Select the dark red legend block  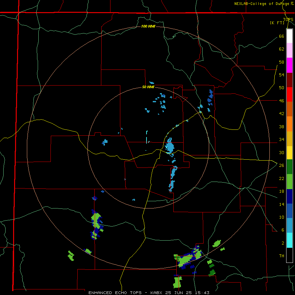pyautogui.click(x=289, y=80)
